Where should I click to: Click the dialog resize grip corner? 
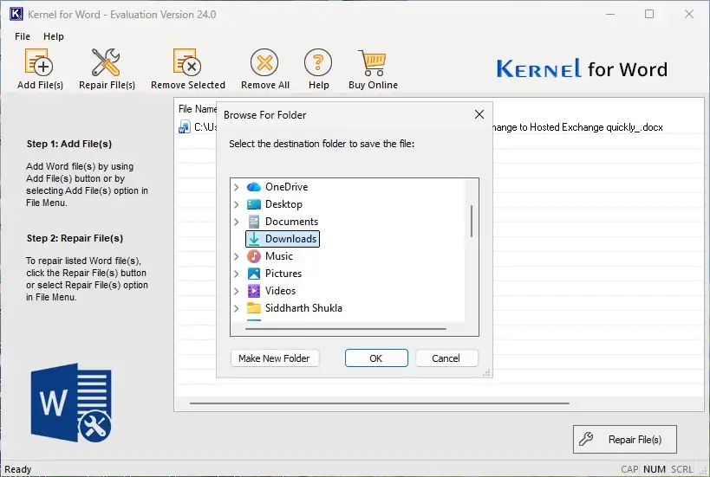click(486, 372)
